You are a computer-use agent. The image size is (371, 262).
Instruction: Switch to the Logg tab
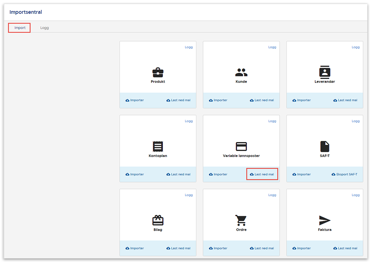[44, 28]
